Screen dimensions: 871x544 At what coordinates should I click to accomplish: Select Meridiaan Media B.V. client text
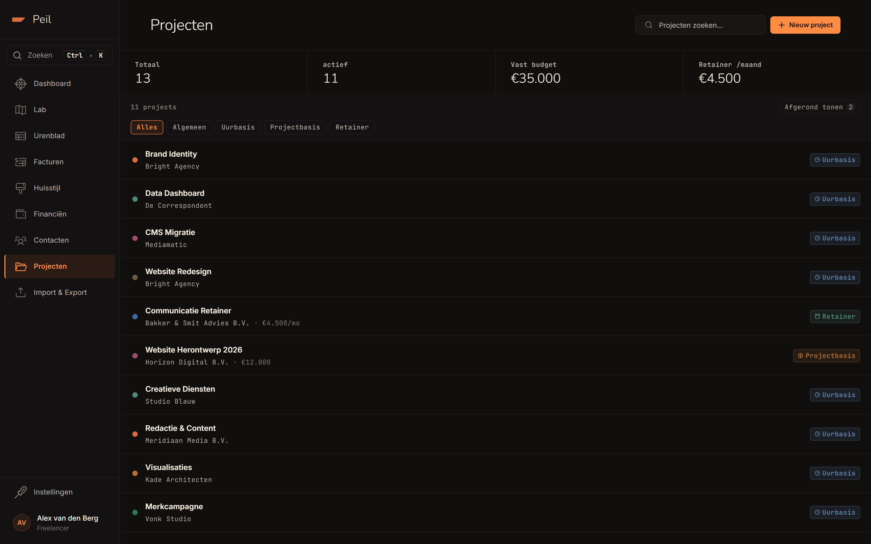tap(187, 441)
